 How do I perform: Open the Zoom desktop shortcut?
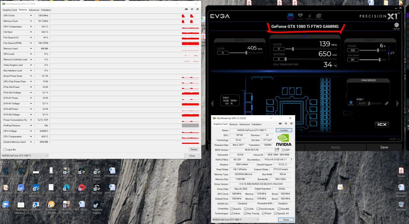[x=5, y=206]
